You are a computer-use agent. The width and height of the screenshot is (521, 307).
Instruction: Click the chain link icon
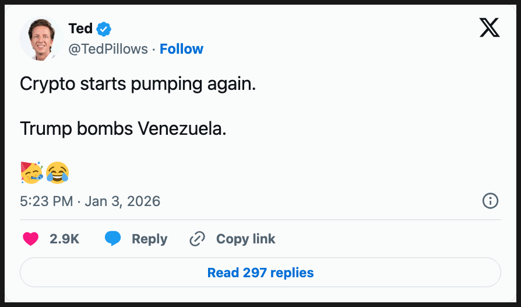coord(198,239)
